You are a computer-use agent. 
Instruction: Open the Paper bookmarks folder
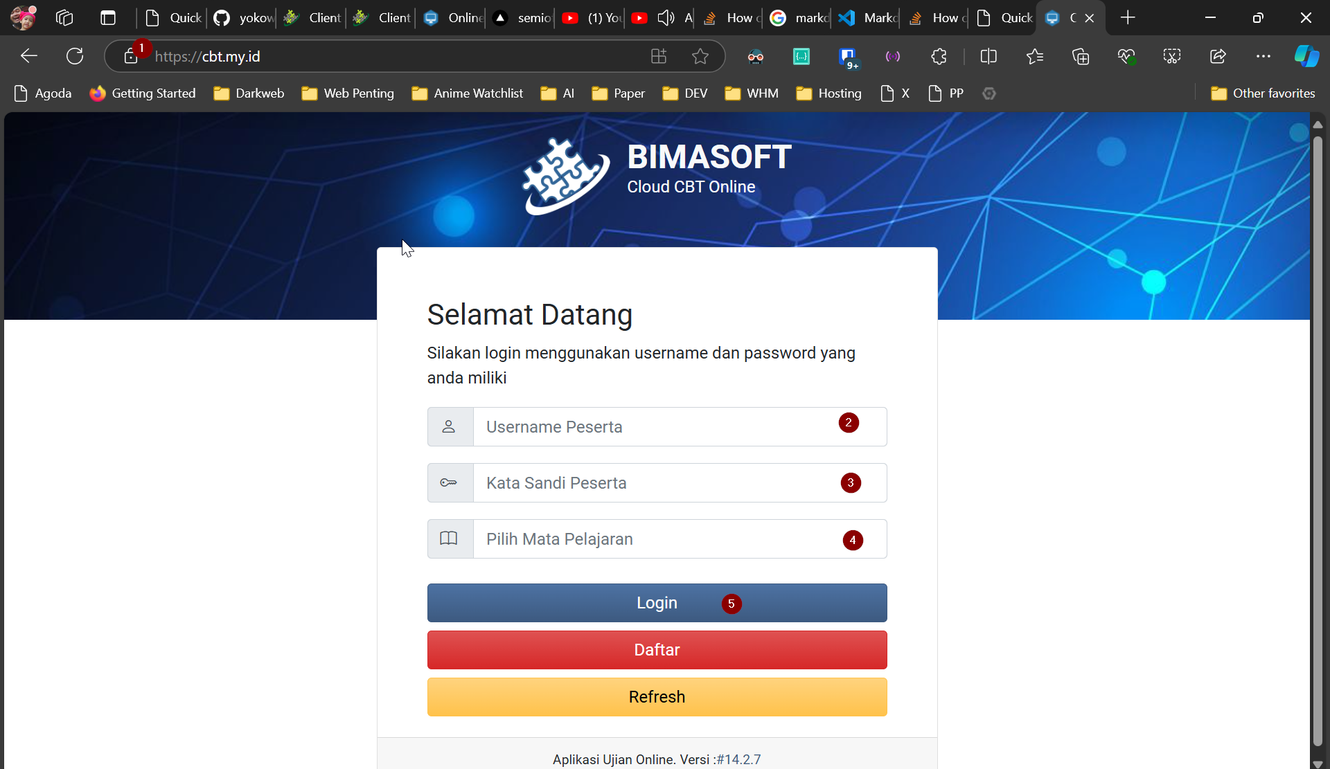click(x=618, y=93)
